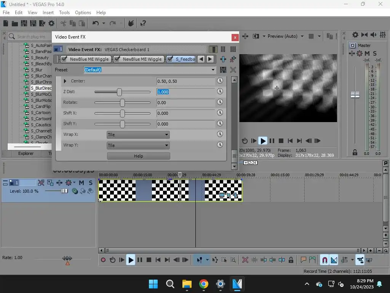This screenshot has width=390, height=293.
Task: Open overlays grid dropdown arrow
Action: [x=319, y=36]
